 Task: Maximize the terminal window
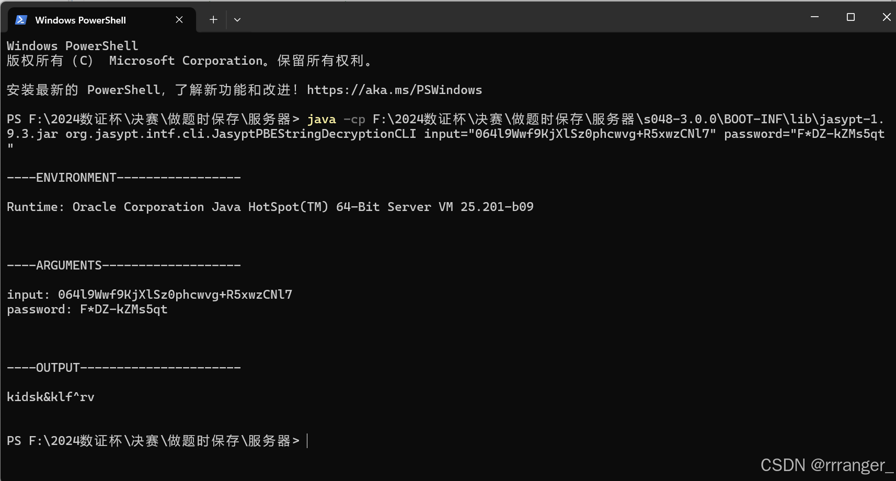click(851, 17)
